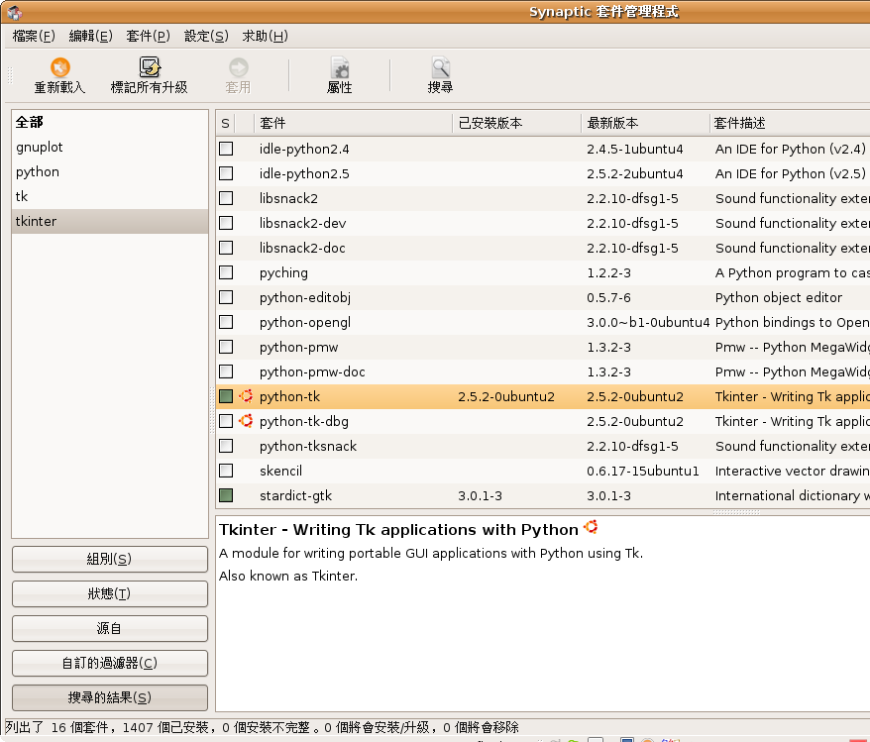The image size is (870, 742).
Task: Sort by the 套件 (Package) column header
Action: pos(353,123)
